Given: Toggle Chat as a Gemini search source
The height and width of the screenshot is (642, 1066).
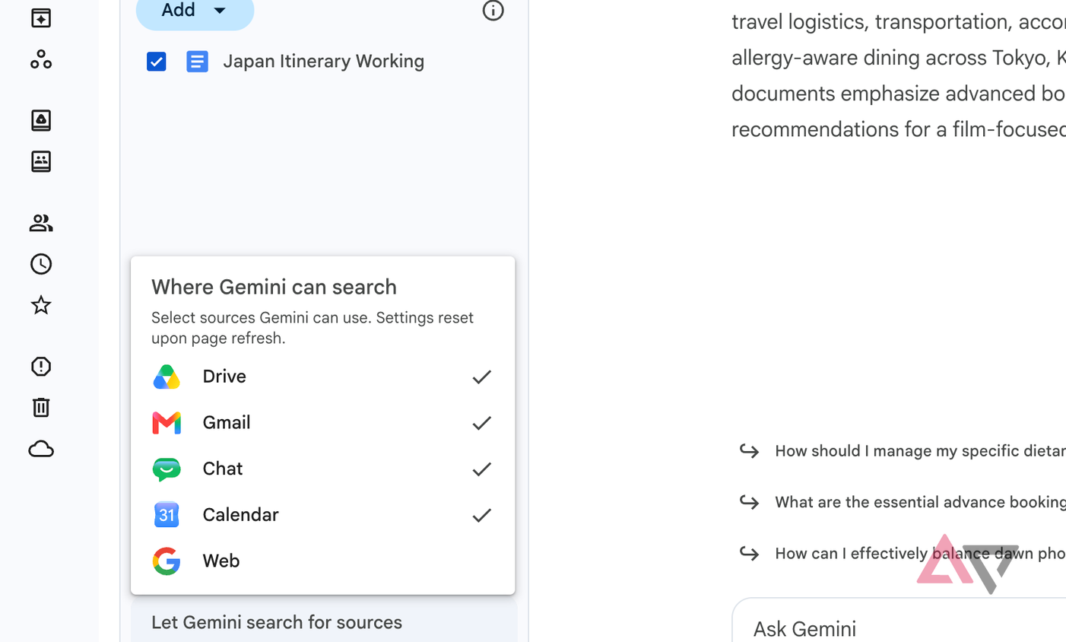Looking at the screenshot, I should [322, 469].
